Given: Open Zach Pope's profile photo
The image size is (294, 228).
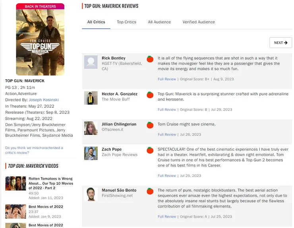Looking at the screenshot, I should pos(91,153).
